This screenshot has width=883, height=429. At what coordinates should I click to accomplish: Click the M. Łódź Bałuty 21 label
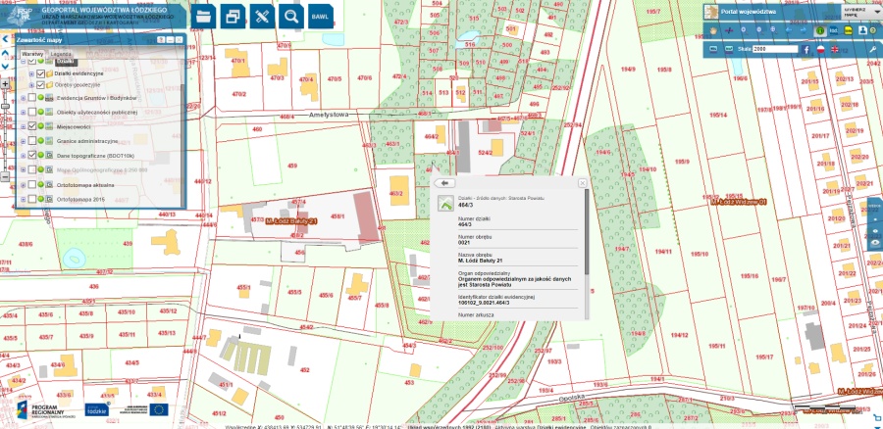[x=291, y=221]
